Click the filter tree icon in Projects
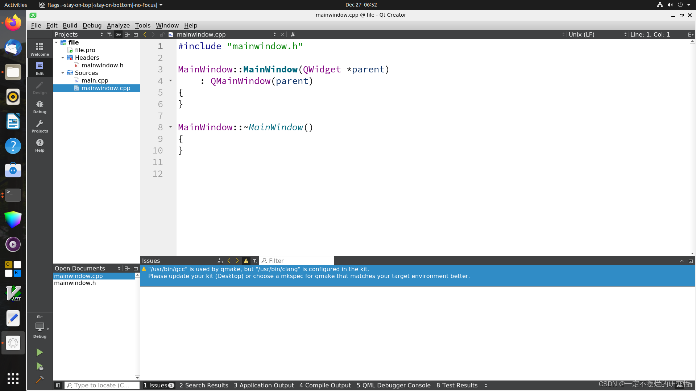Image resolution: width=696 pixels, height=391 pixels. [x=109, y=34]
